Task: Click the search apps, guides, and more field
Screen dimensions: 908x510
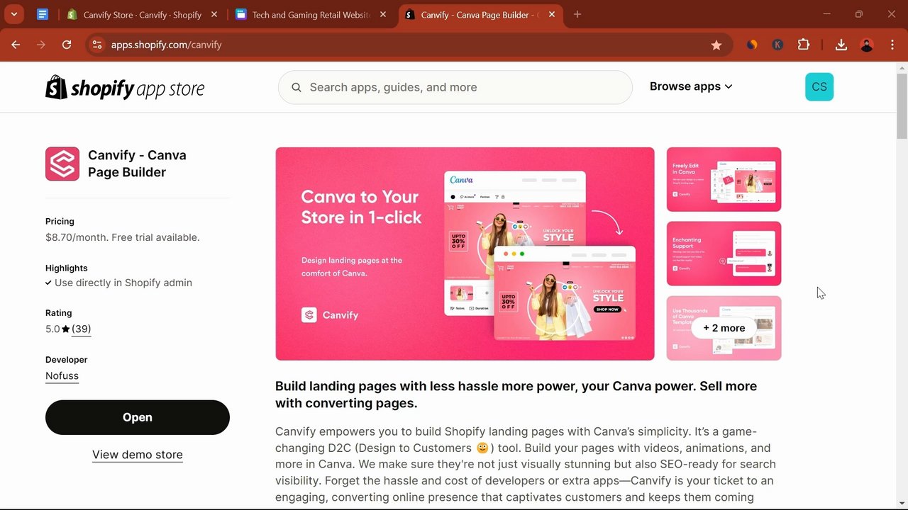Action: coord(455,87)
